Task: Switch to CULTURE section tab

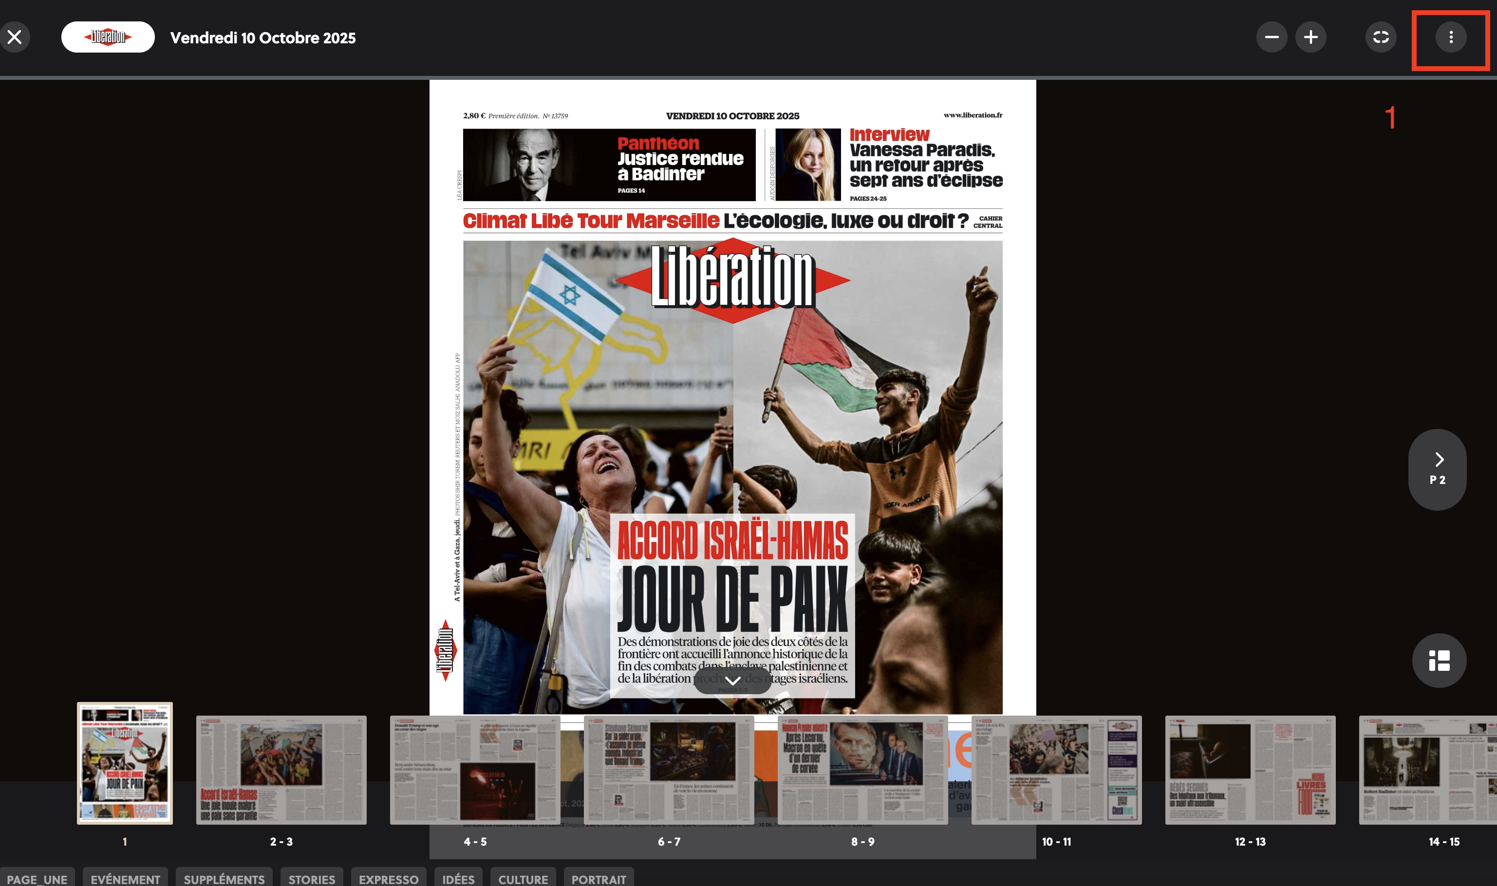Action: tap(523, 878)
